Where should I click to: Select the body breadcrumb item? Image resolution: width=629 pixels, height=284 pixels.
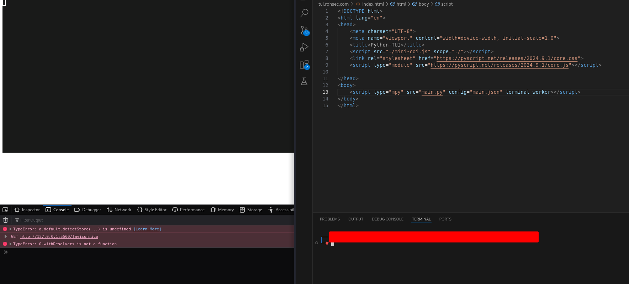[x=423, y=4]
